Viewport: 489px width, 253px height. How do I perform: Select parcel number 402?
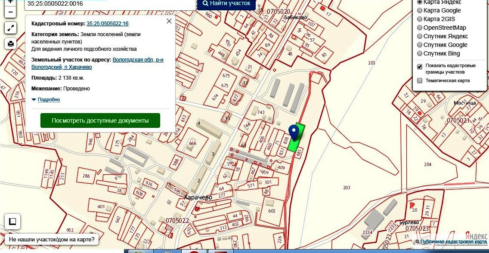pos(235,224)
